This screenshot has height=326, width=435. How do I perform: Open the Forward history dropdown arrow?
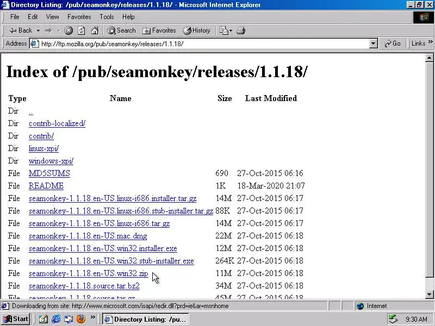pyautogui.click(x=59, y=30)
